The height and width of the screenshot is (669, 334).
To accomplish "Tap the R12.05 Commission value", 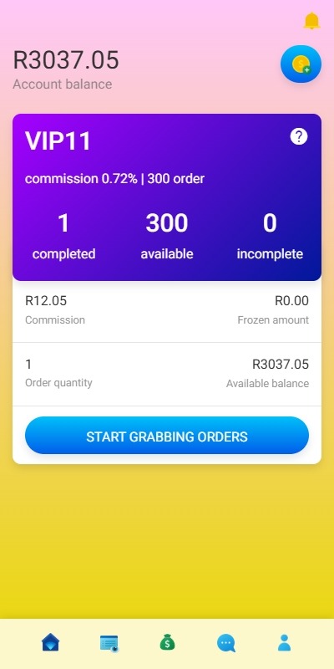I will [46, 301].
